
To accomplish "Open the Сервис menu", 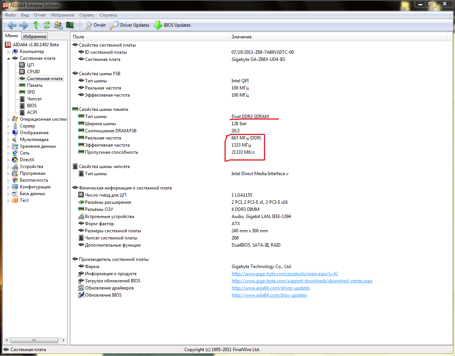I will pos(87,15).
